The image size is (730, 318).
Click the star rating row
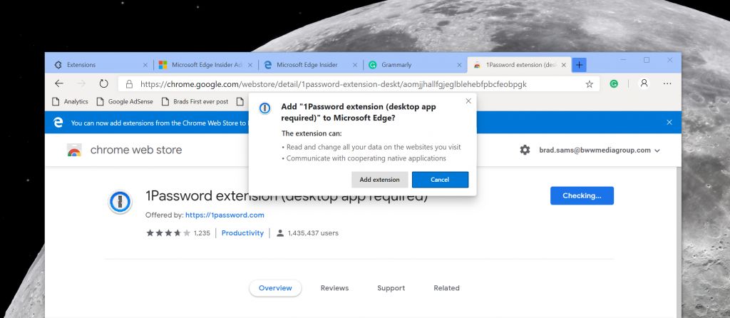point(168,233)
